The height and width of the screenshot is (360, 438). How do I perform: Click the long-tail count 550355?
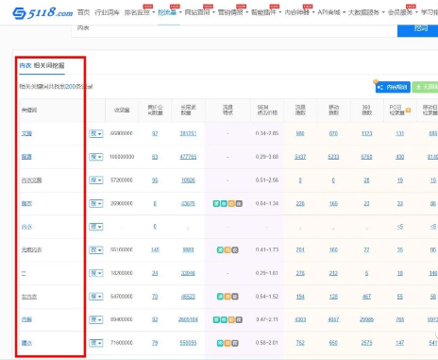[x=188, y=343]
